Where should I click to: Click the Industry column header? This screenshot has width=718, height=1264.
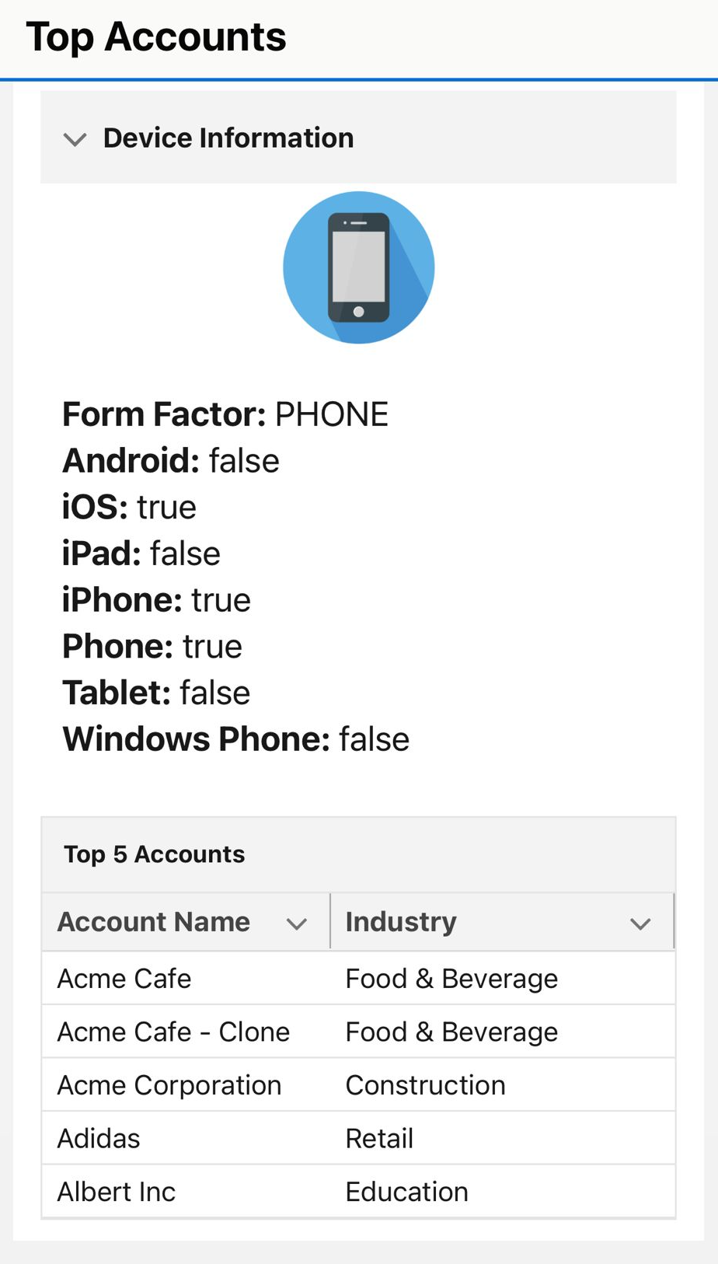coord(401,922)
